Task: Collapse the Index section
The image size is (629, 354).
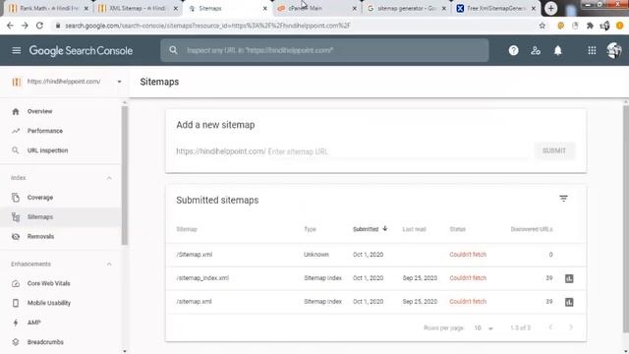Action: tap(109, 178)
